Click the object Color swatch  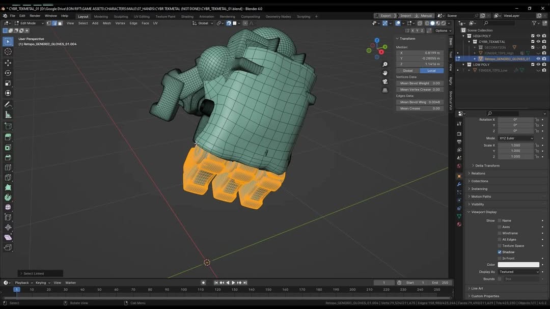pos(518,265)
